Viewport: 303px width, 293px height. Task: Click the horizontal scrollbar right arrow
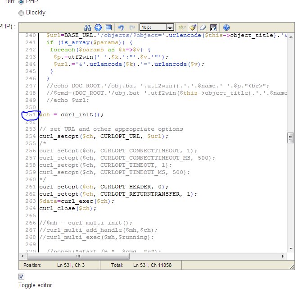point(283,256)
